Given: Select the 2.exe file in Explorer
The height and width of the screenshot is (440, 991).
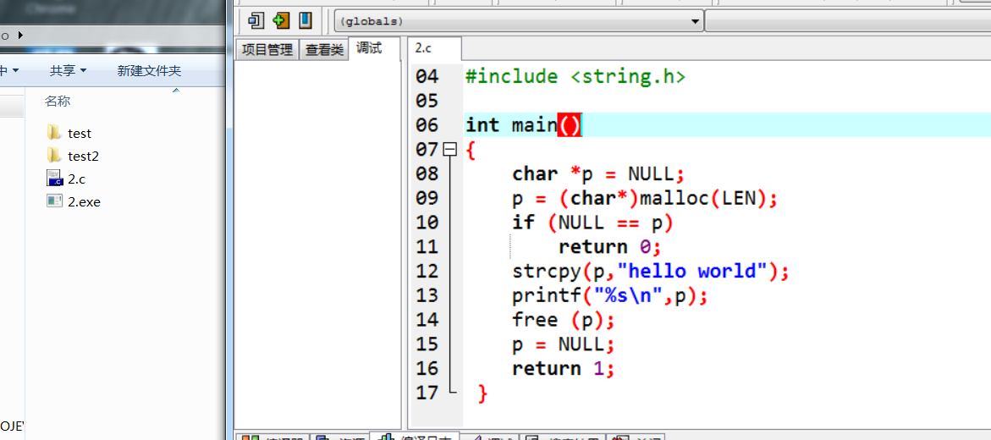Looking at the screenshot, I should [x=74, y=202].
